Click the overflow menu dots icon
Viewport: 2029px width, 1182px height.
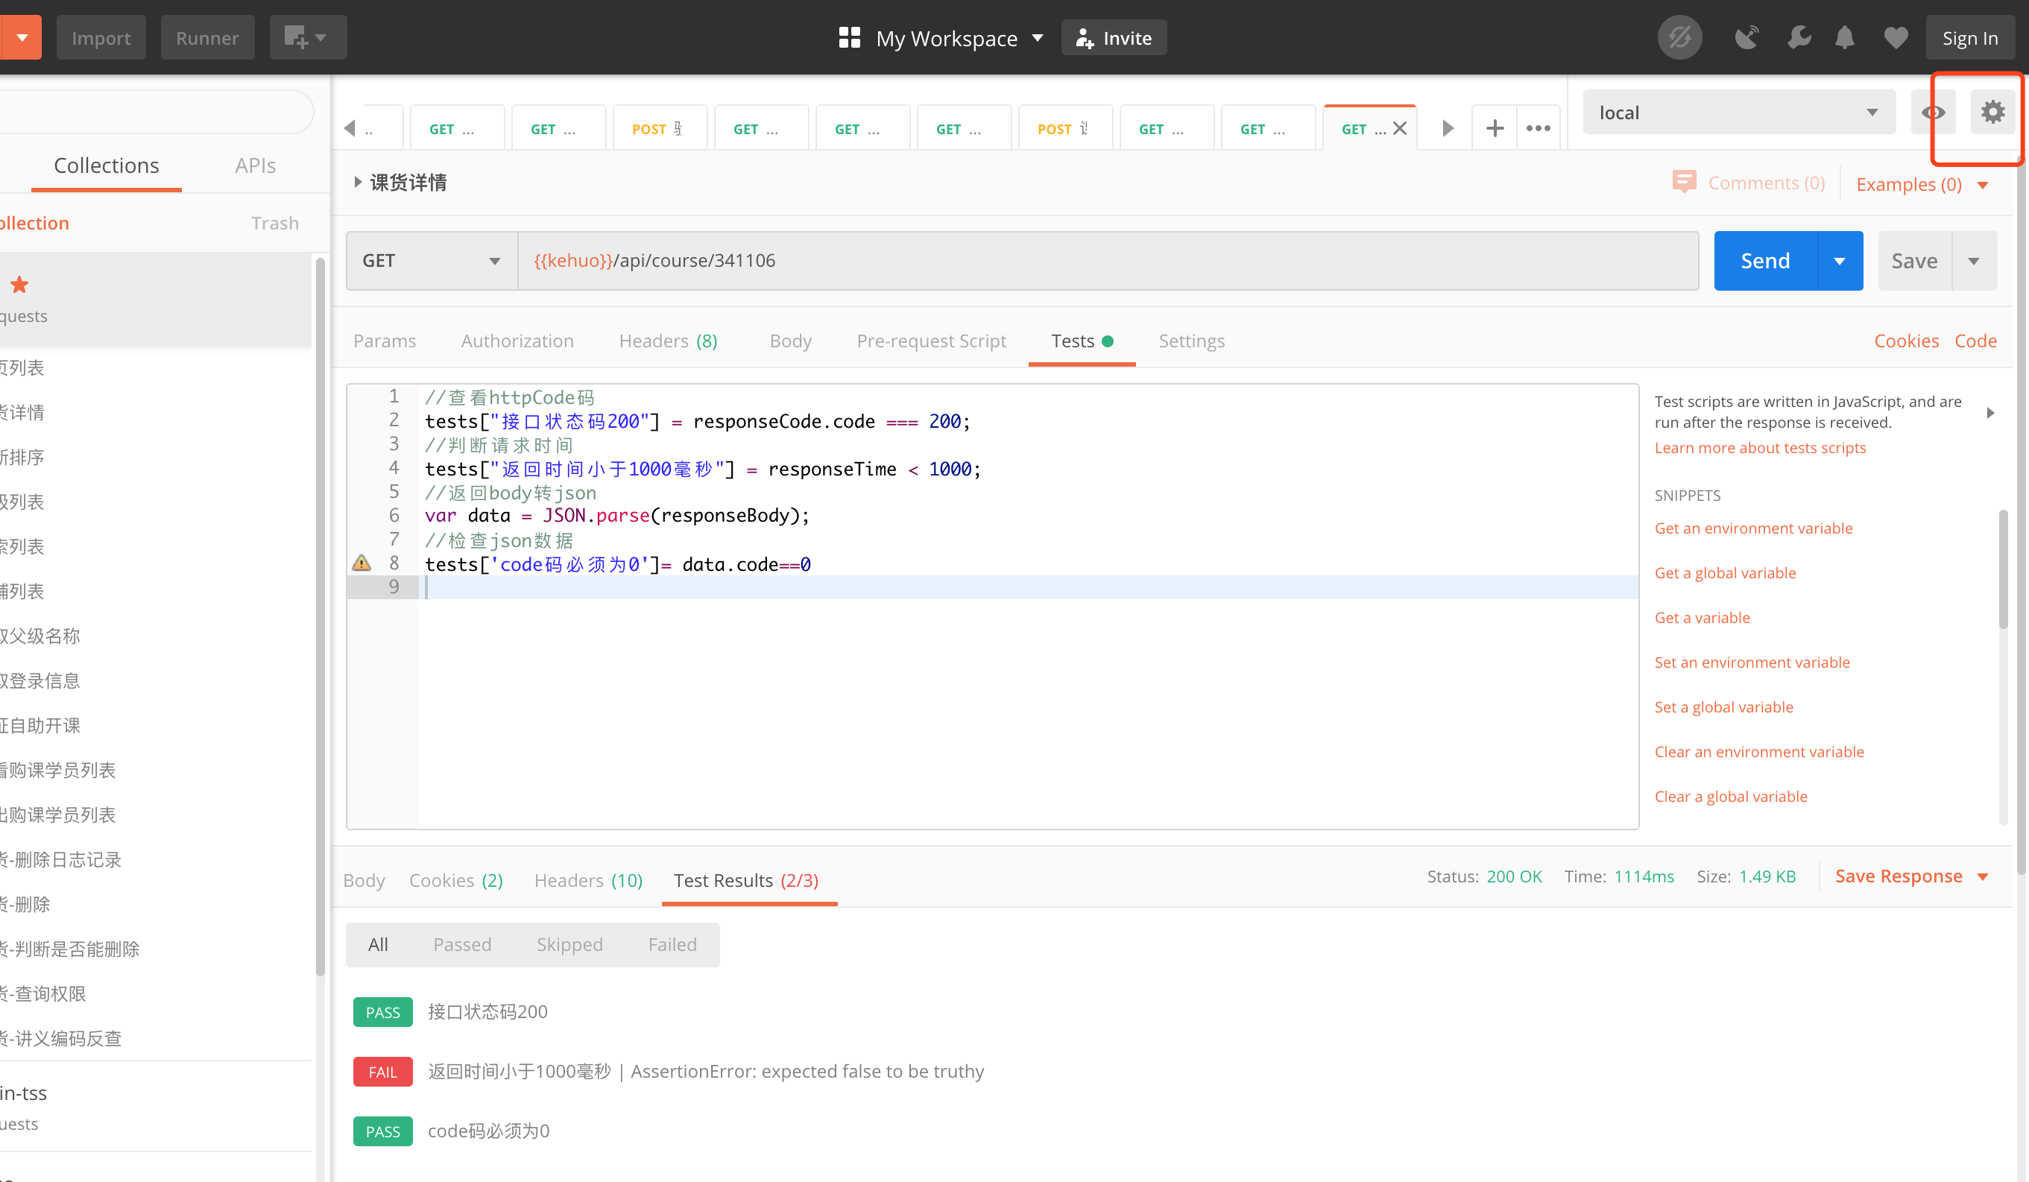pos(1539,128)
